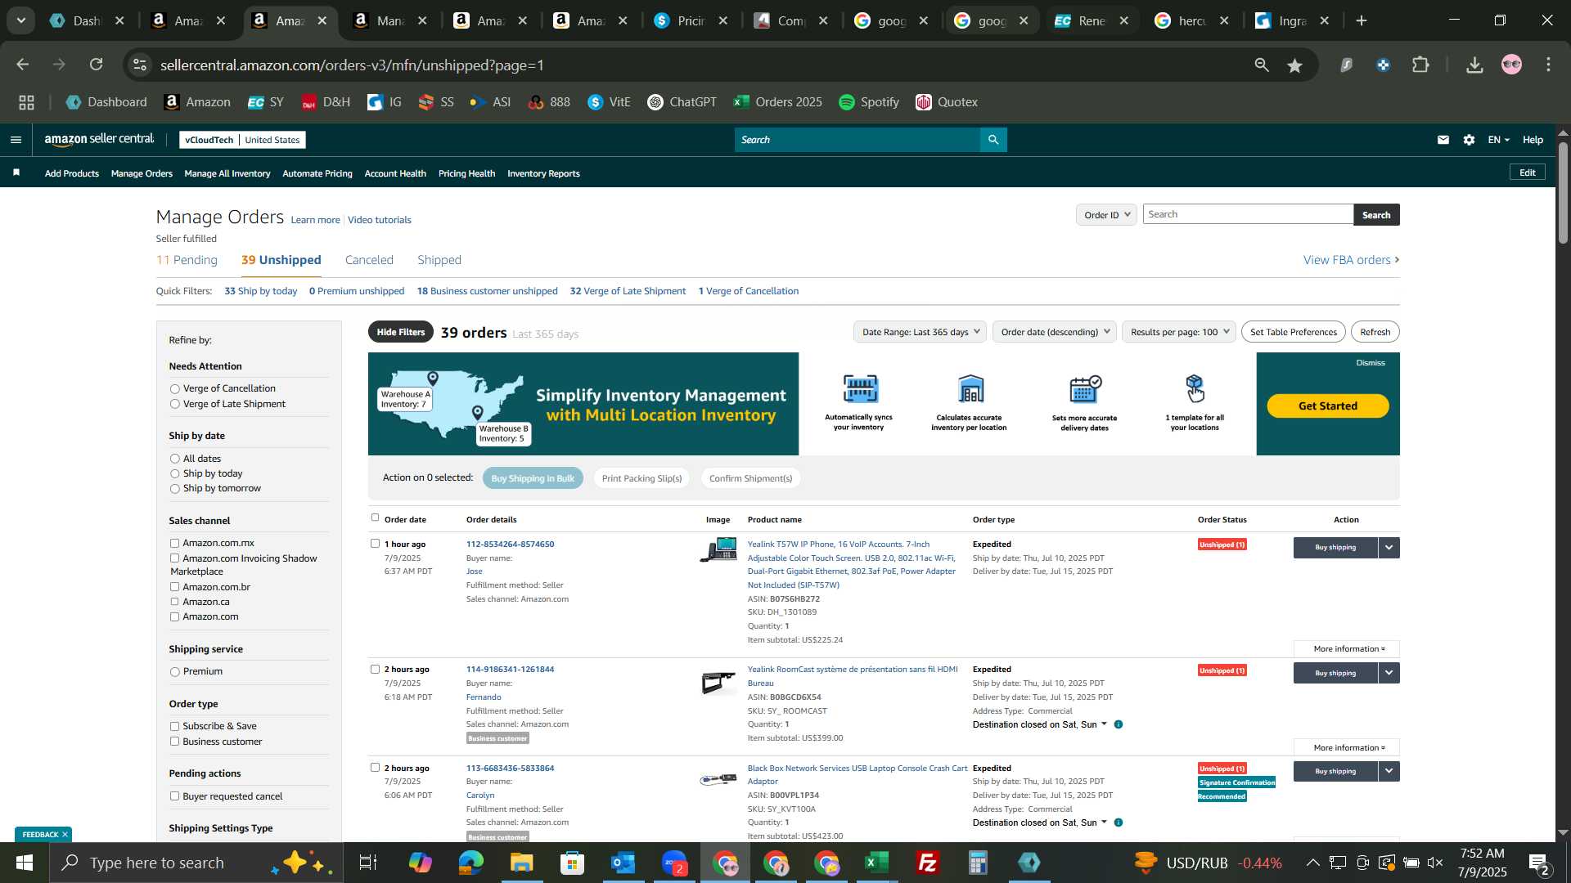Switch to the Canceled tab
Screen dimensions: 1571x883
click(x=369, y=260)
